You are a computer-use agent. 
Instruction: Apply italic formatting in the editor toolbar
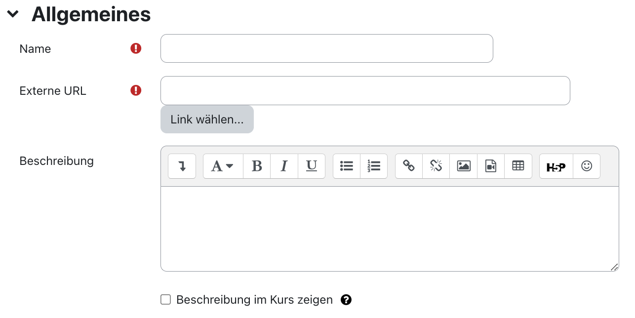[284, 166]
